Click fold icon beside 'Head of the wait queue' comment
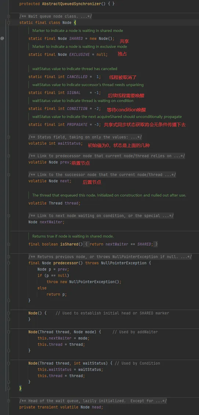 tap(9, 401)
